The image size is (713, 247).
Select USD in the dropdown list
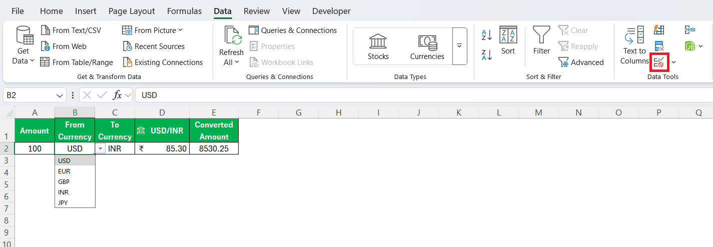pos(75,160)
